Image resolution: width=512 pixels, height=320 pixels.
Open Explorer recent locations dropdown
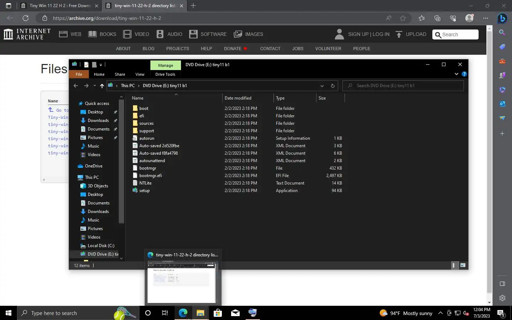pos(95,86)
